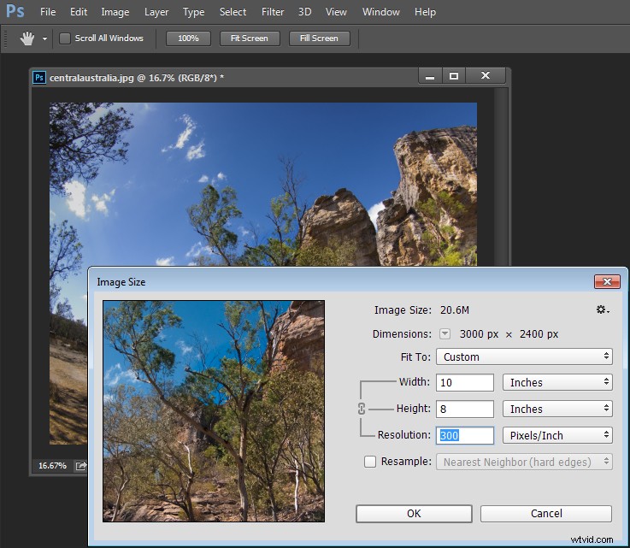Open the Layer menu
The image size is (630, 548).
[156, 12]
